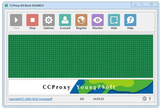160x108 pixels.
Task: Open the Account manager person icon
Action: 65,20
